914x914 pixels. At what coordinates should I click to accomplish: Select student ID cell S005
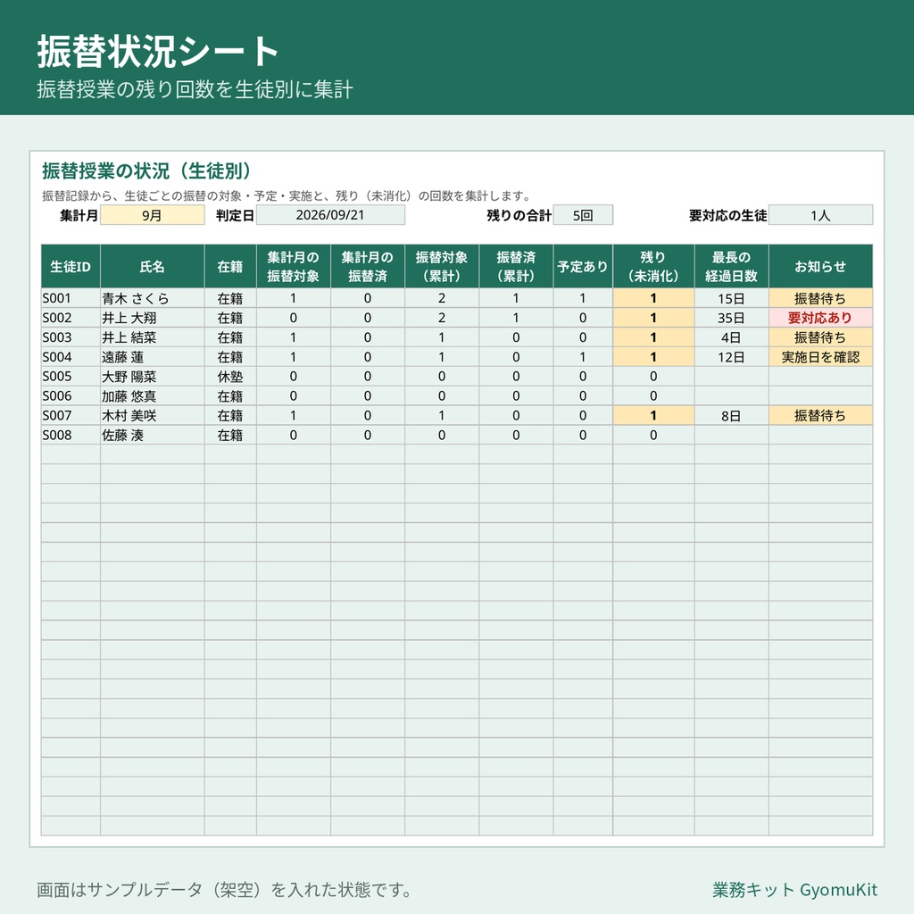click(71, 377)
